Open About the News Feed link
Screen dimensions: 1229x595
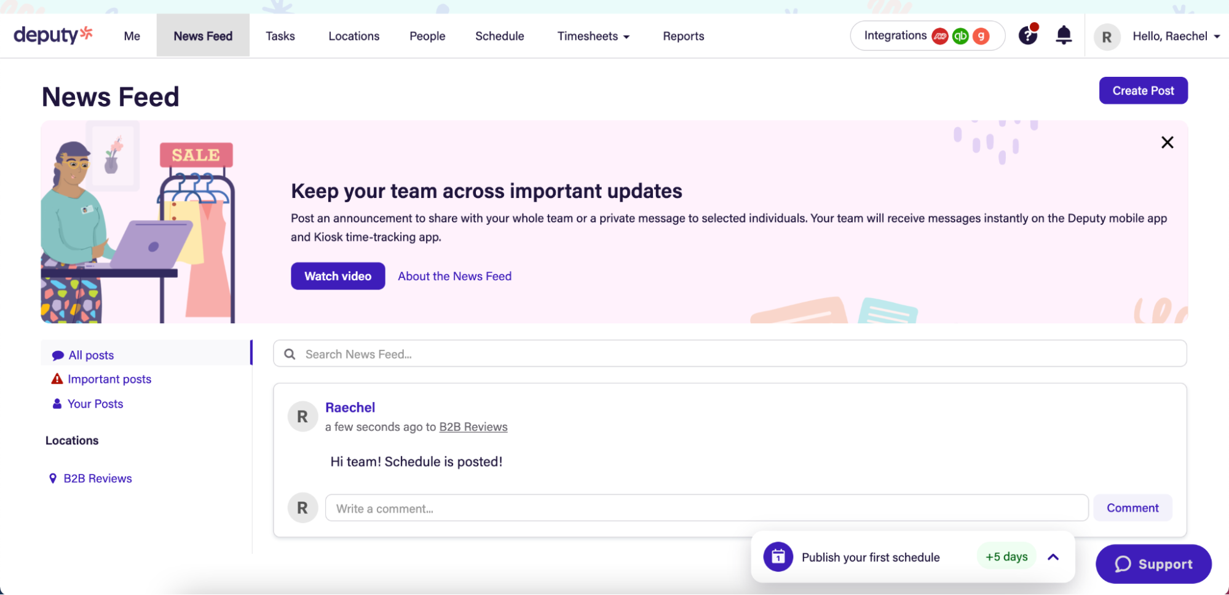tap(454, 276)
